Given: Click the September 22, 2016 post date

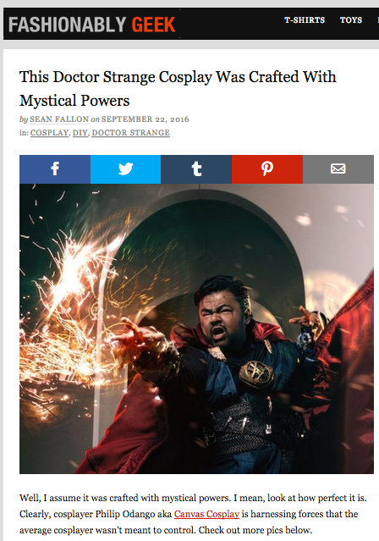Looking at the screenshot, I should point(146,119).
